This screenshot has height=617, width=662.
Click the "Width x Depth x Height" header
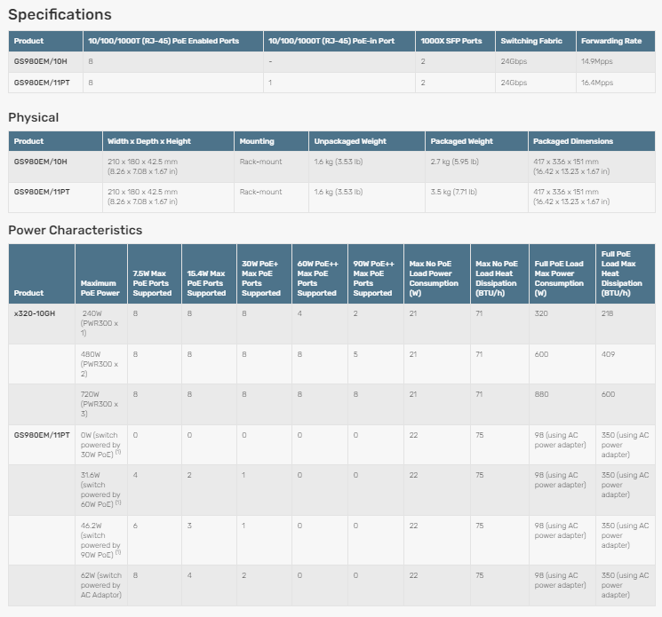[x=168, y=141]
